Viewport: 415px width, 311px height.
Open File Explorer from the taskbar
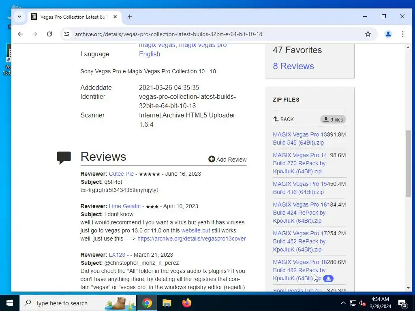point(167,303)
